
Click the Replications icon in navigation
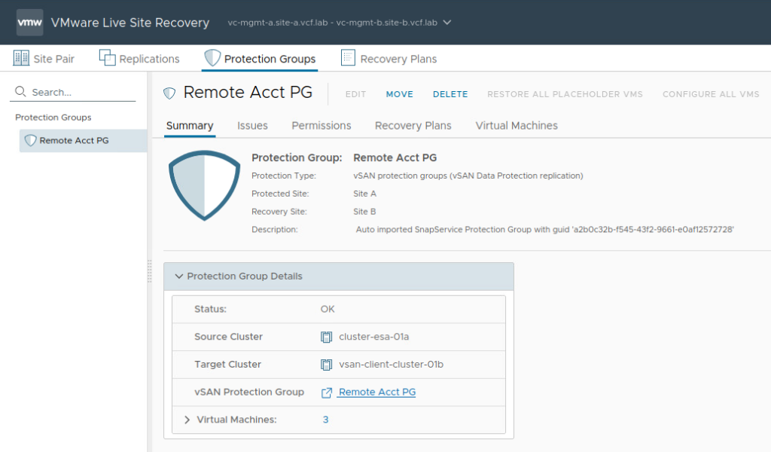coord(107,58)
